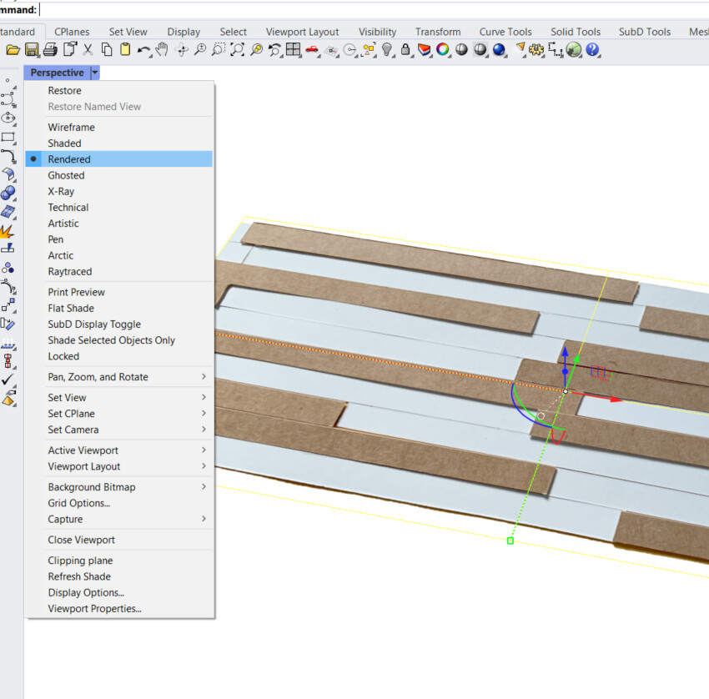The width and height of the screenshot is (709, 699).
Task: Enable Shade Selected Objects Only
Action: pos(111,340)
